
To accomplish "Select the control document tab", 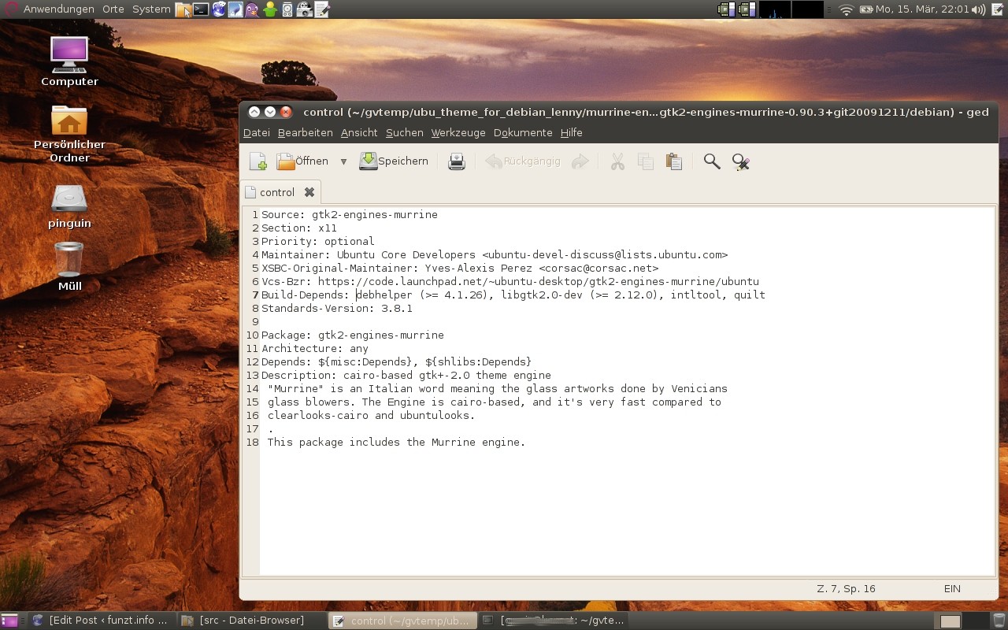I will 276,192.
